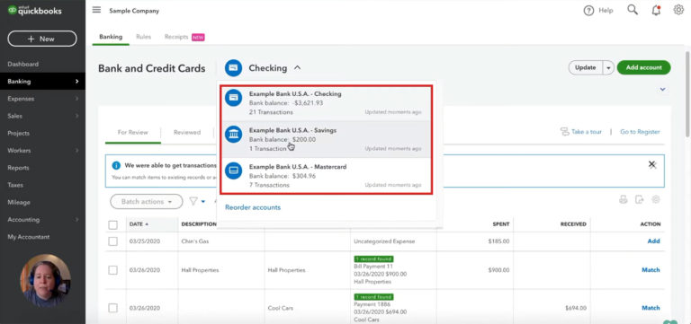The height and width of the screenshot is (324, 691).
Task: Click the print icon above the table
Action: (x=624, y=199)
